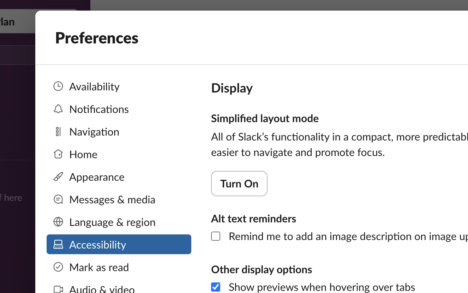The height and width of the screenshot is (293, 468).
Task: Click the house icon beside Home
Action: click(x=58, y=154)
